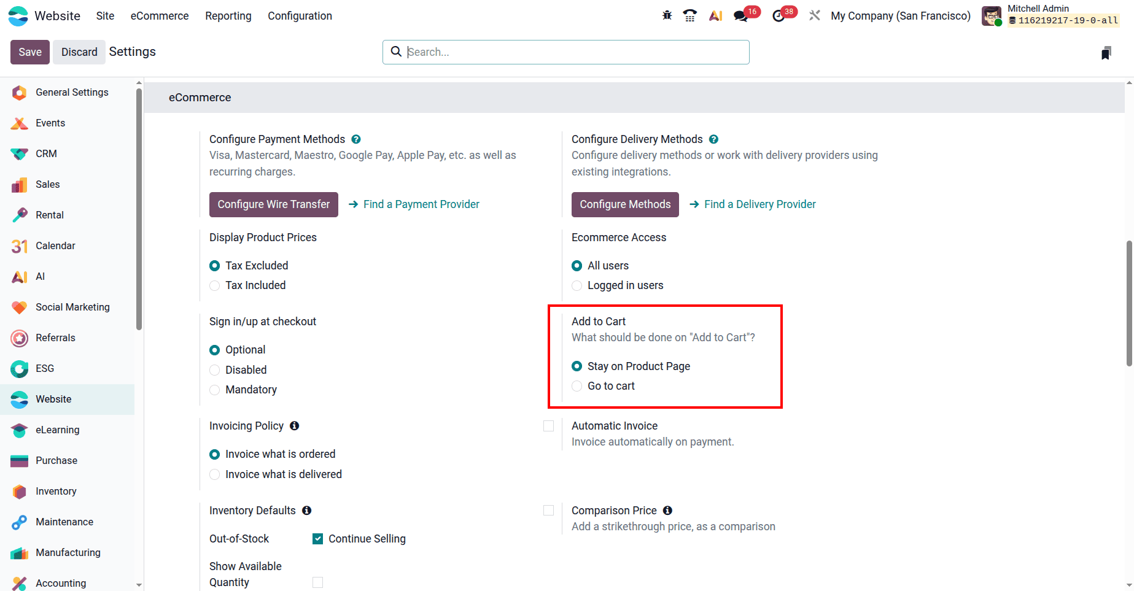
Task: Open My Company (San Francisco) switcher
Action: click(901, 16)
